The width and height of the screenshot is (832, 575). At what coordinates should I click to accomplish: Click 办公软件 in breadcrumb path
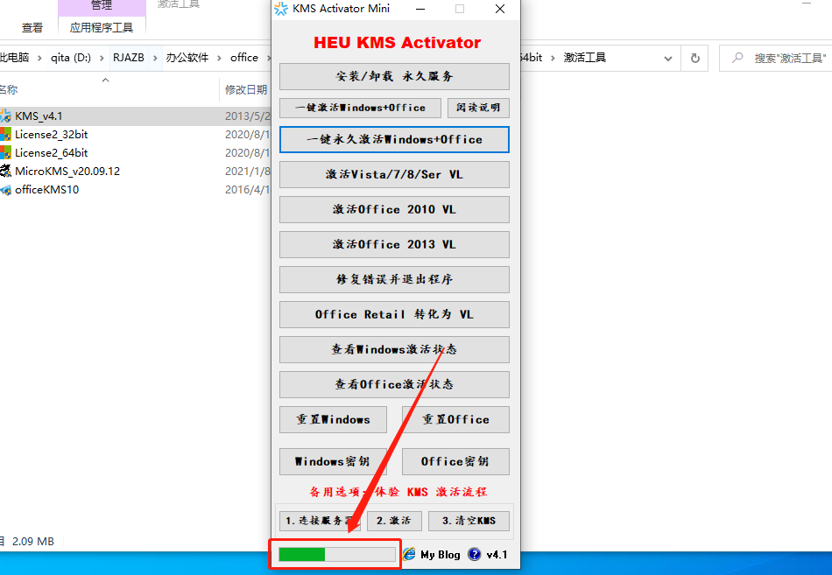[187, 57]
